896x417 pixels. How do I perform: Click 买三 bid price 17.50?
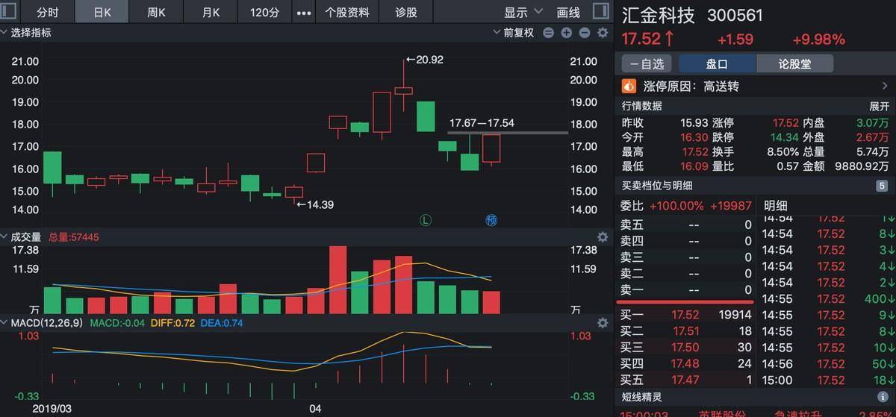pos(686,348)
